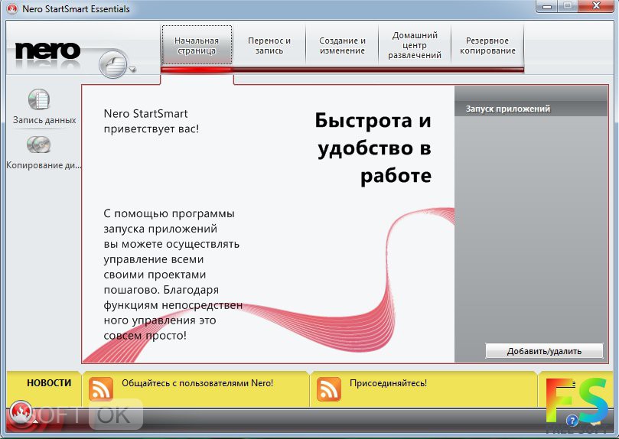This screenshot has width=619, height=439.
Task: Minimize the Nero StartSmart window
Action: tap(547, 6)
